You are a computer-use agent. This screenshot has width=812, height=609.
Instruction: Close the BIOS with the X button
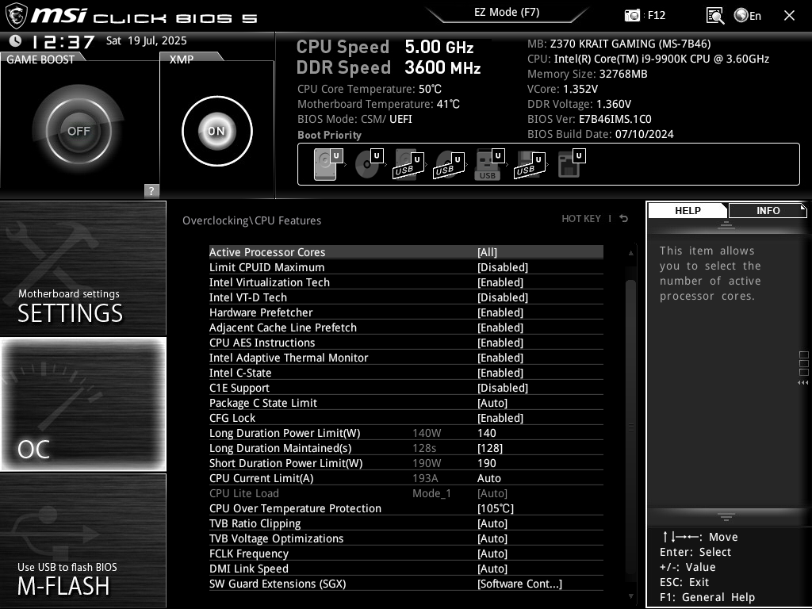coord(789,16)
